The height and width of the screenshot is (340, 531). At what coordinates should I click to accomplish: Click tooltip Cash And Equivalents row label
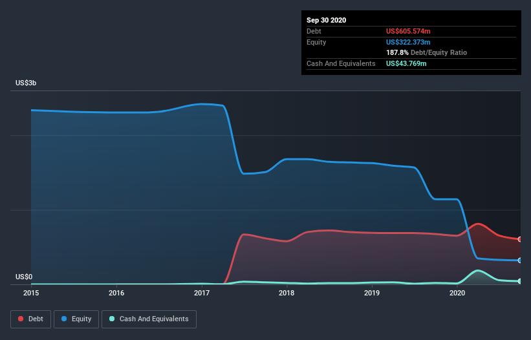click(341, 63)
